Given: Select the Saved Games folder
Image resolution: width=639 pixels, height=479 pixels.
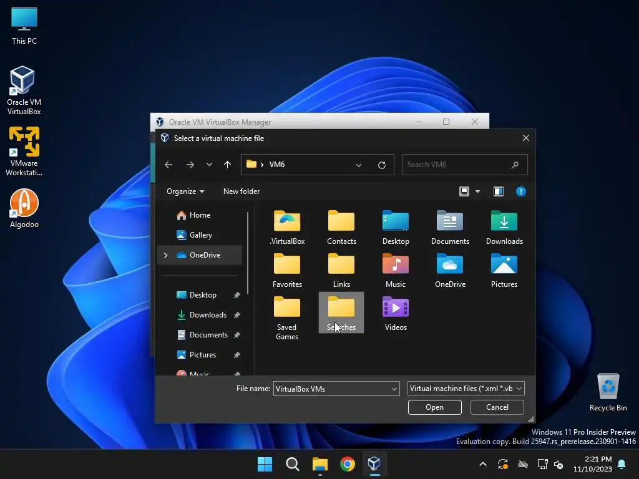Looking at the screenshot, I should (x=287, y=317).
